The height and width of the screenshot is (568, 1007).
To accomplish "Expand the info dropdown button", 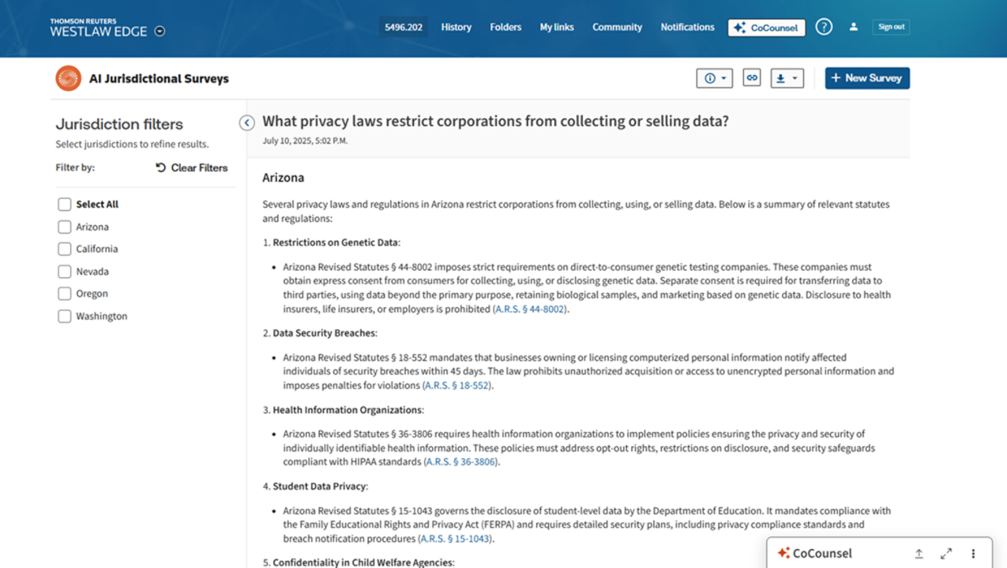I will pos(714,78).
